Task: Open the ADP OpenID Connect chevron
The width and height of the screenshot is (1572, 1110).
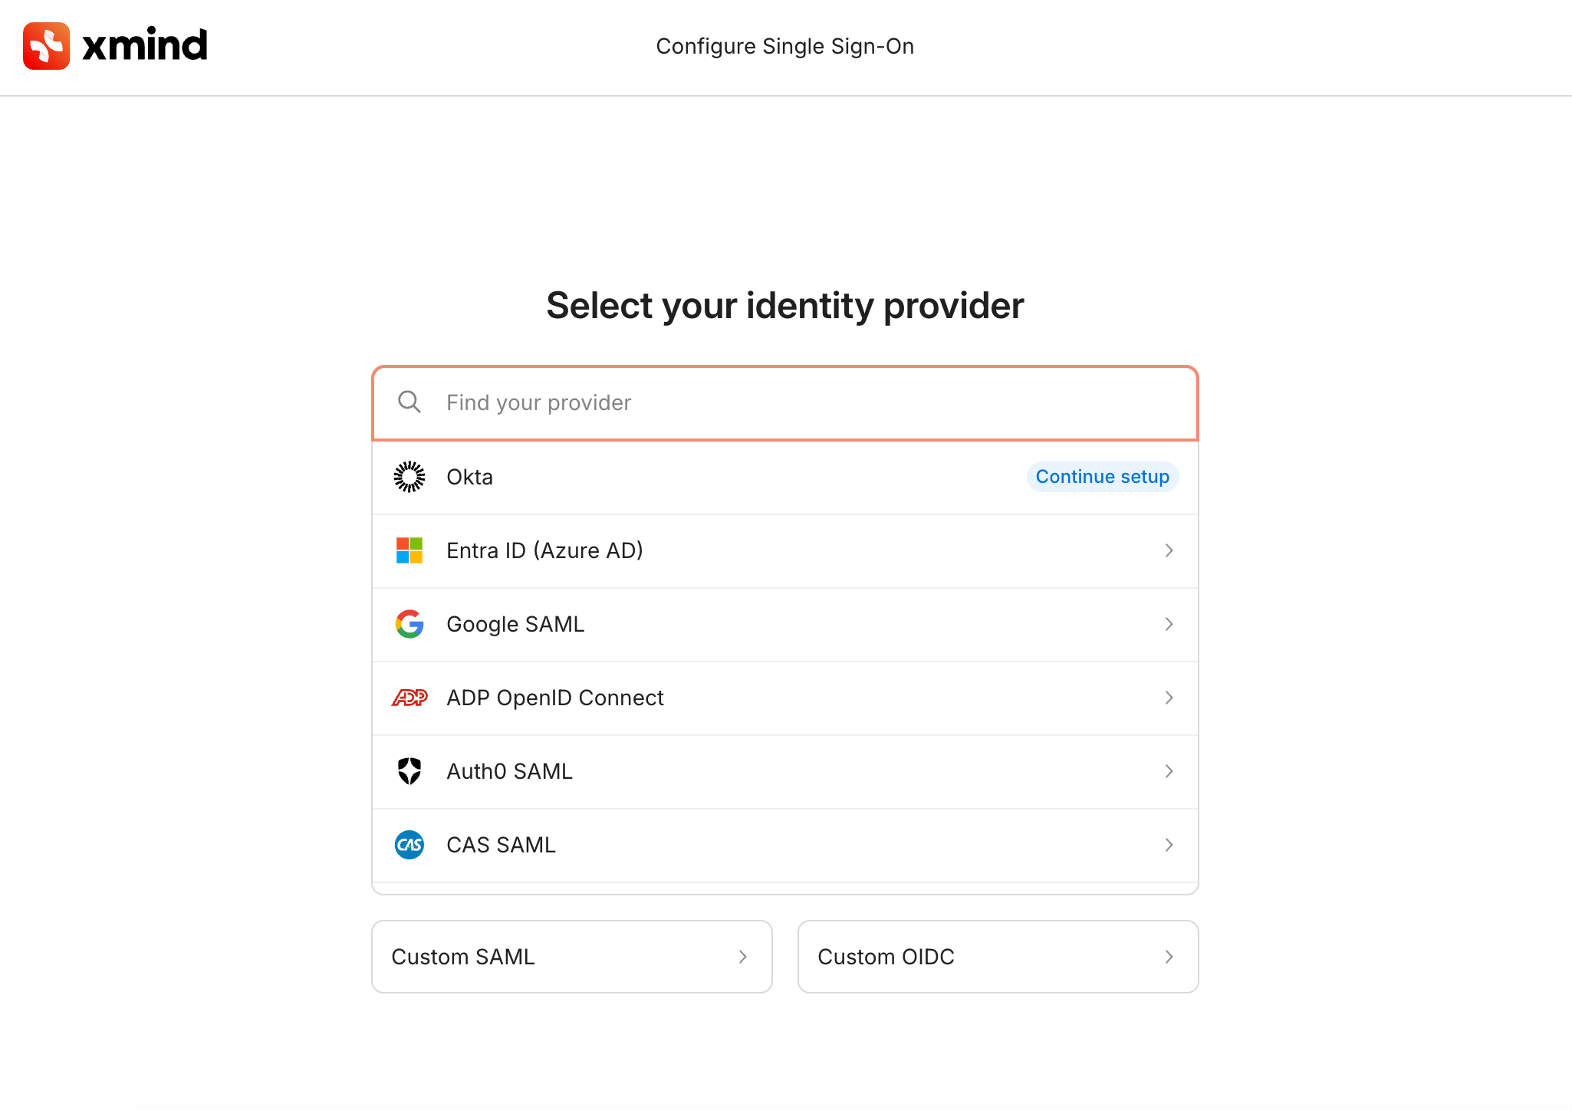Action: tap(1169, 698)
